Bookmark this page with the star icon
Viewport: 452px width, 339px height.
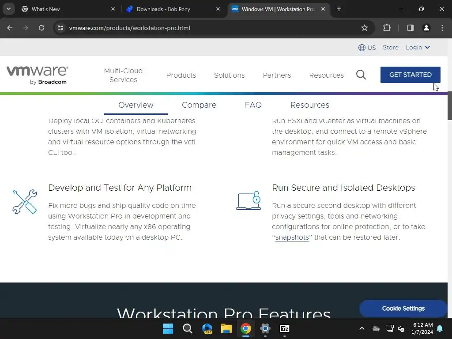pos(364,28)
